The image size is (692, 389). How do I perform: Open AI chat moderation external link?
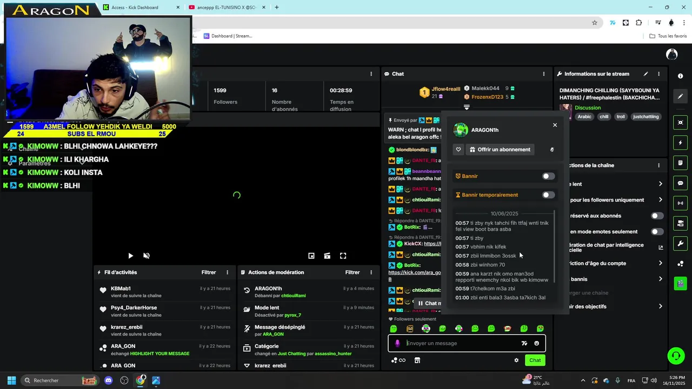(660, 247)
